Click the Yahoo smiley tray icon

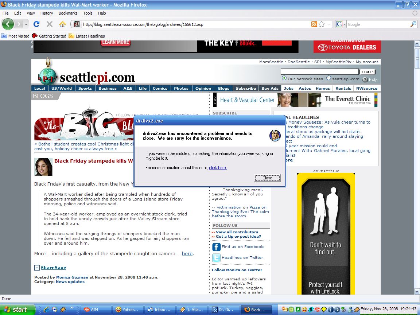(x=304, y=310)
